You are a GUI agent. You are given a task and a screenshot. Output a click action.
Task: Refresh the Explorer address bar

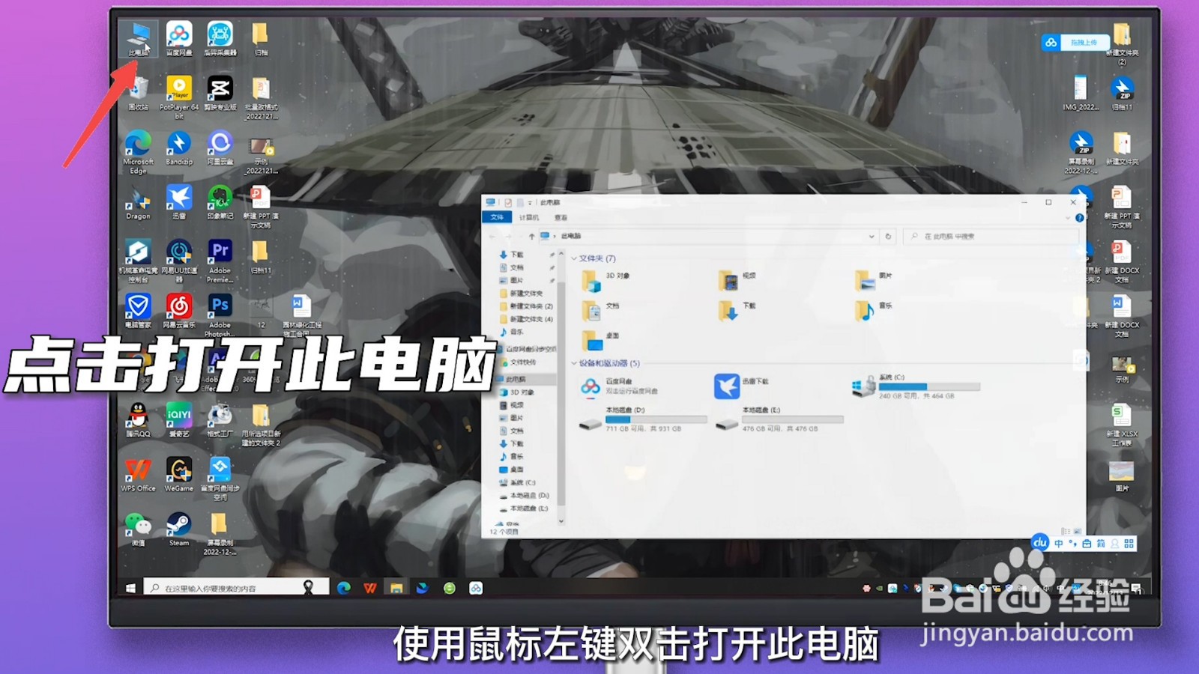(x=888, y=236)
